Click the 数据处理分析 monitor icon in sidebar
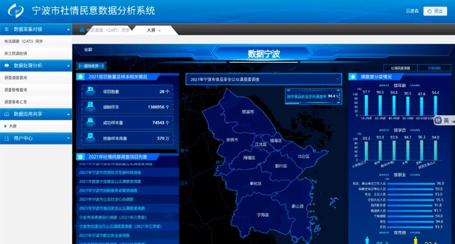The width and height of the screenshot is (455, 244). 7,65
